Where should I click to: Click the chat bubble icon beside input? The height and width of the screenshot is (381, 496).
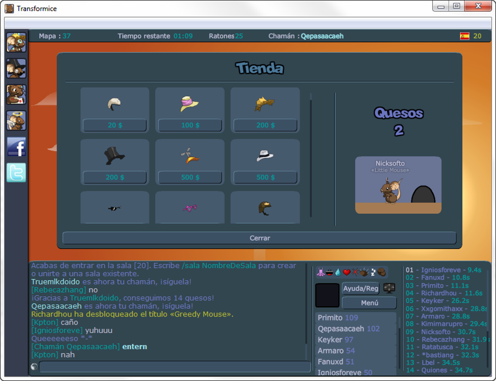34,366
